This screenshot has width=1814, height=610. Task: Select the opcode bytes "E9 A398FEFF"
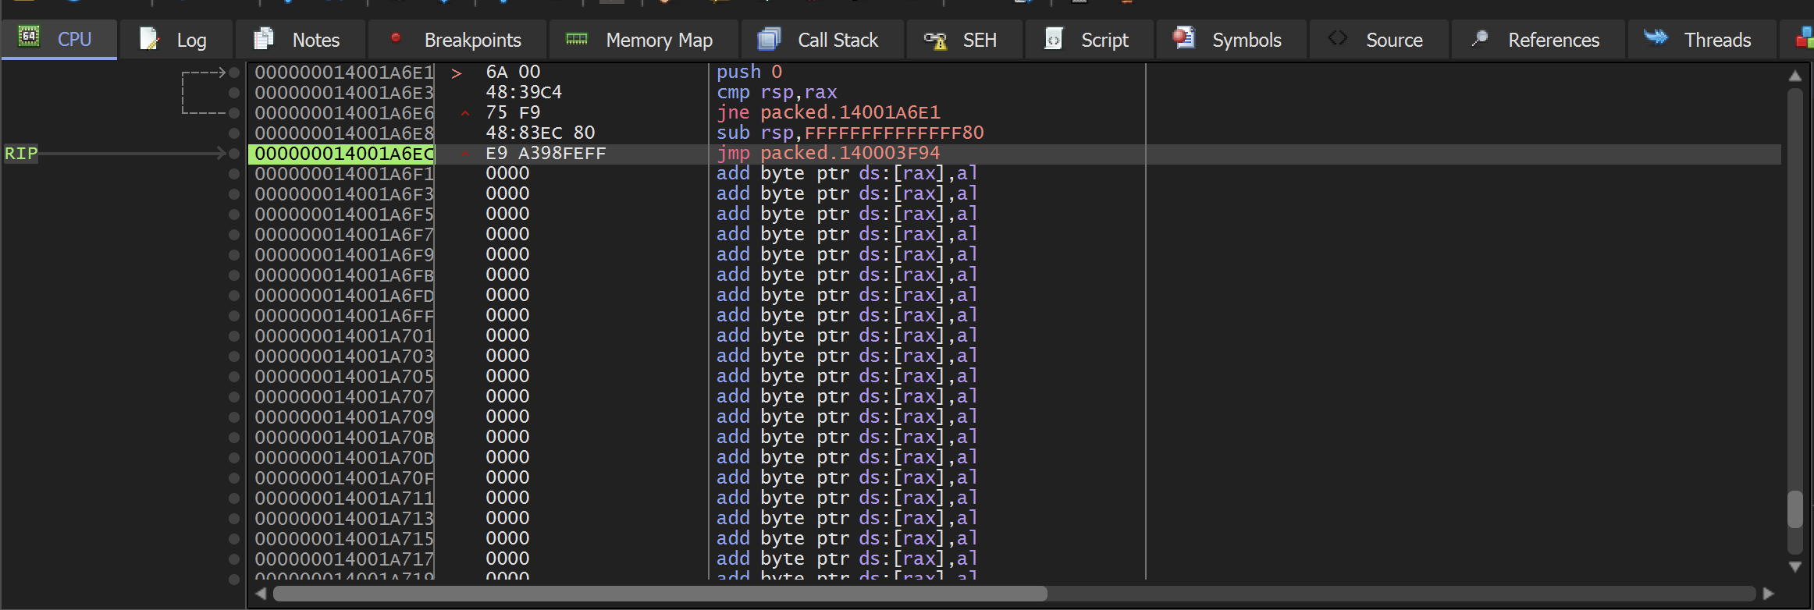[x=546, y=154]
